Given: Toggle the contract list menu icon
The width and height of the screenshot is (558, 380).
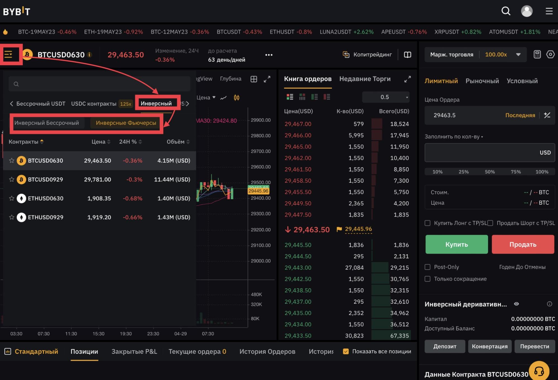Looking at the screenshot, I should [x=8, y=54].
